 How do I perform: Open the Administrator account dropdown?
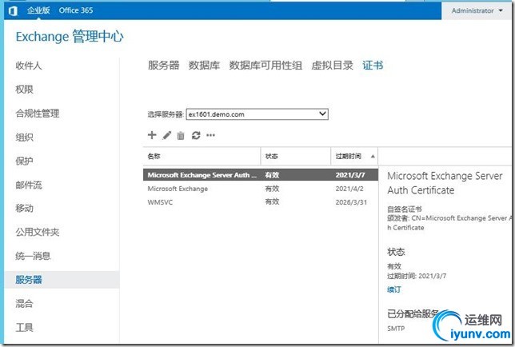coord(477,10)
